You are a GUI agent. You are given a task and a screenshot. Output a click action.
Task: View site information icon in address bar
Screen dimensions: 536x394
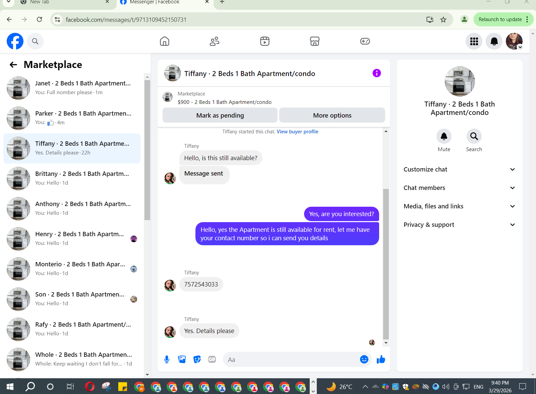tap(58, 19)
